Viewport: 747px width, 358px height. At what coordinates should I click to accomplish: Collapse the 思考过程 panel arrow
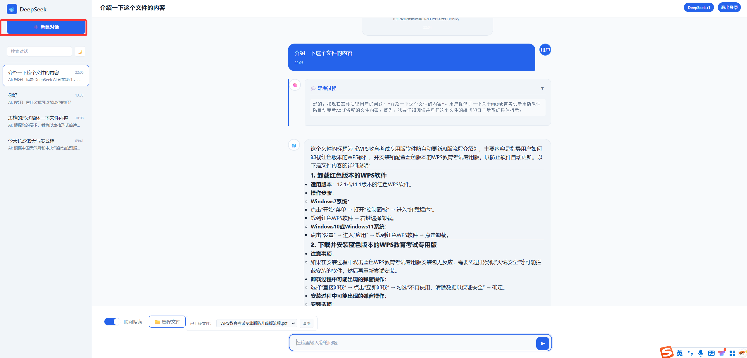tap(542, 88)
